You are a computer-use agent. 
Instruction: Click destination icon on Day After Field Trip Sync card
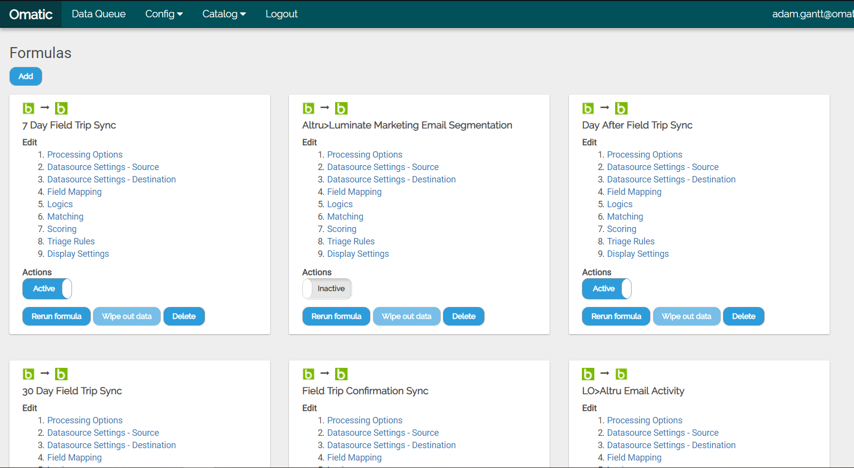[x=621, y=108]
